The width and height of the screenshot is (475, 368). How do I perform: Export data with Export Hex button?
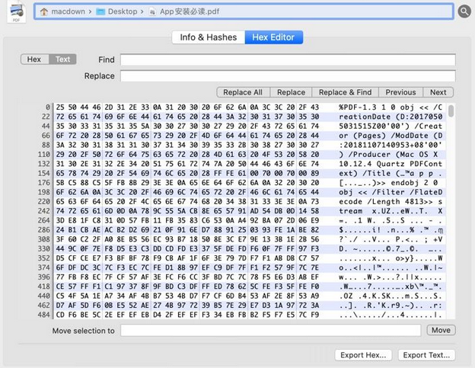click(x=363, y=355)
